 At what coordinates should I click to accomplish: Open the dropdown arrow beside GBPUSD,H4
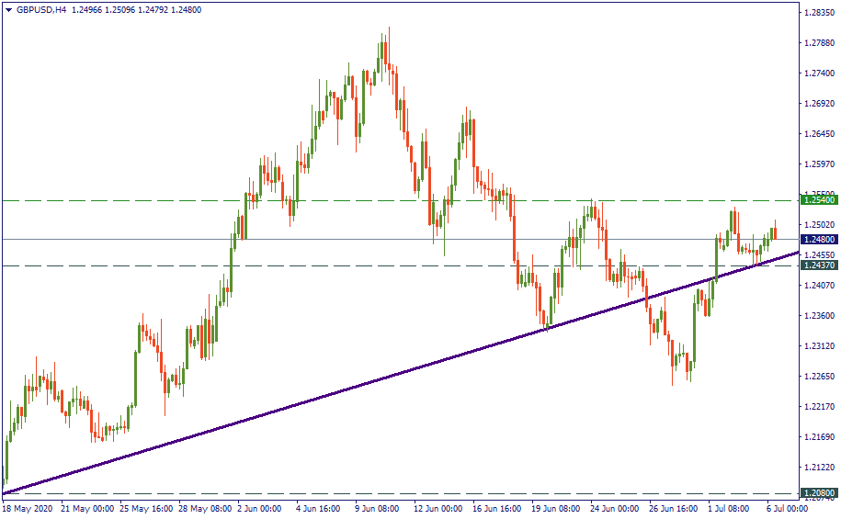click(8, 9)
